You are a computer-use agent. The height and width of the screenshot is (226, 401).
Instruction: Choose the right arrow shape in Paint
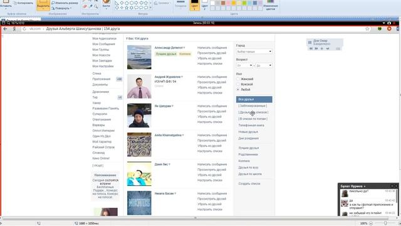coord(136,3)
